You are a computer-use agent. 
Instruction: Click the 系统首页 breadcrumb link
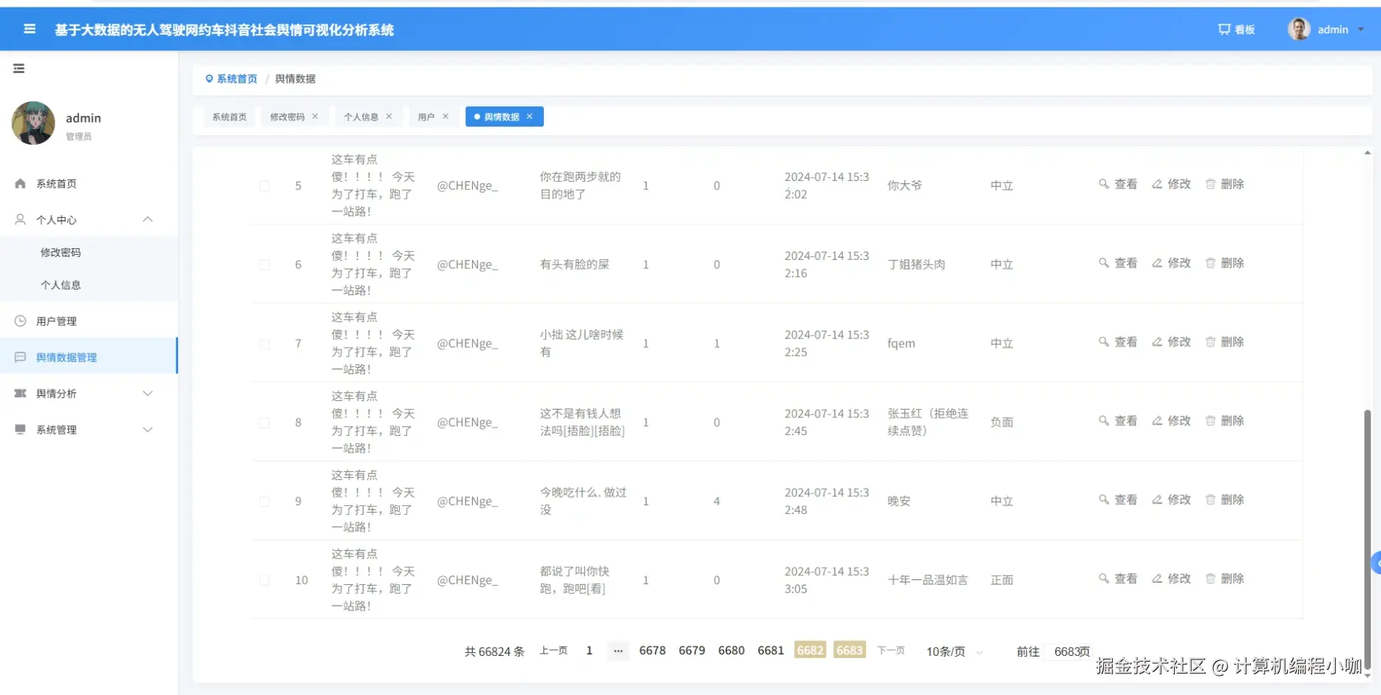click(x=236, y=78)
